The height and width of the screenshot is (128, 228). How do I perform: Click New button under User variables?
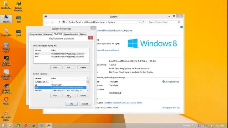tap(56, 68)
